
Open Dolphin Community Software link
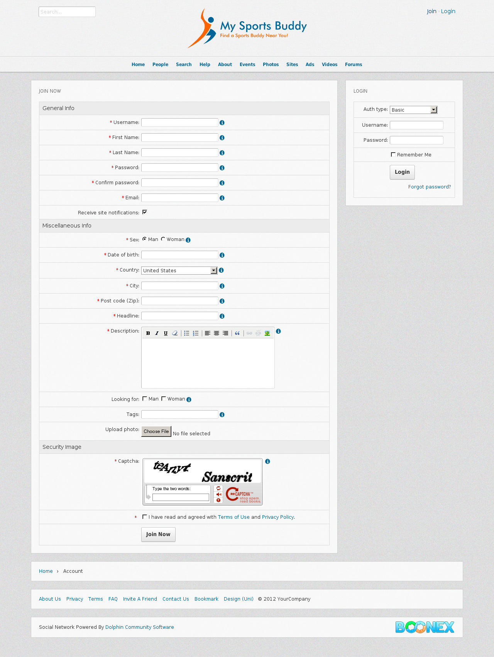140,627
